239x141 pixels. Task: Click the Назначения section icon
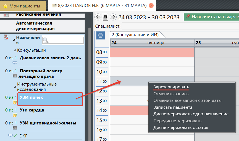(6, 38)
